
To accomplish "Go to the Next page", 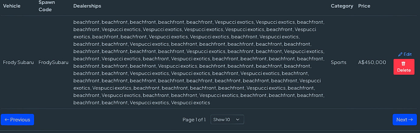I will [x=404, y=120].
